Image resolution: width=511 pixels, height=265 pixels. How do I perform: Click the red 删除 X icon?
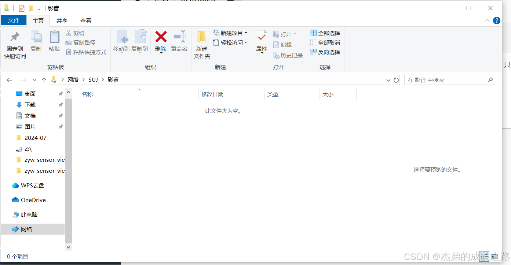tap(161, 37)
